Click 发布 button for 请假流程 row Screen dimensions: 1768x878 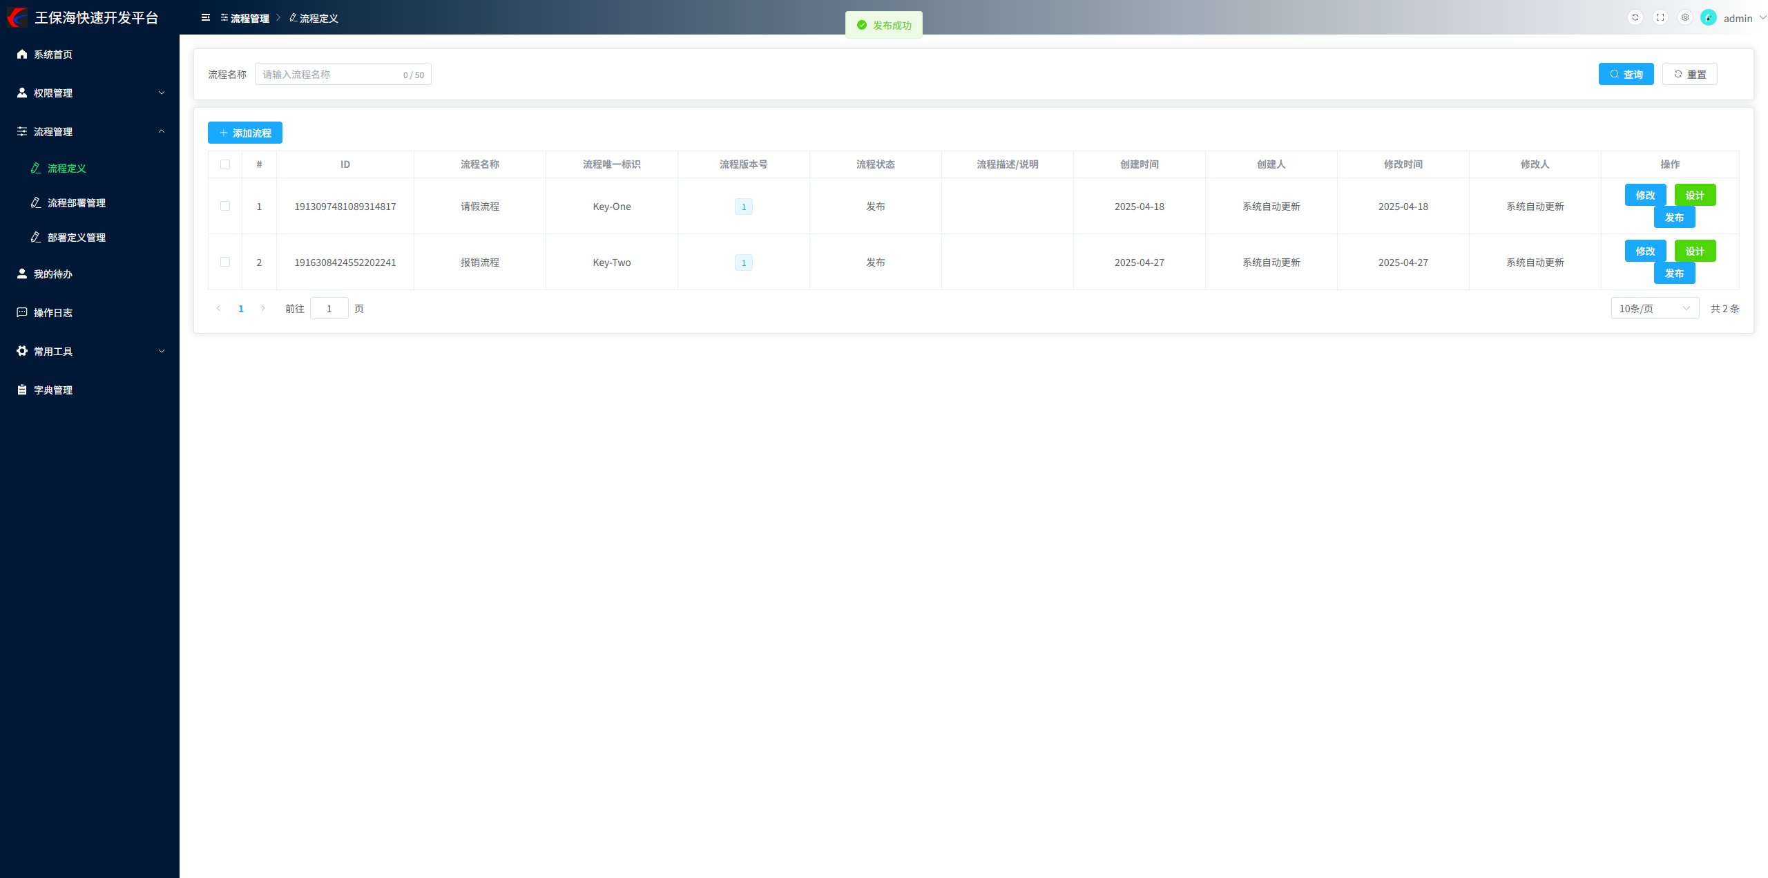tap(1674, 218)
